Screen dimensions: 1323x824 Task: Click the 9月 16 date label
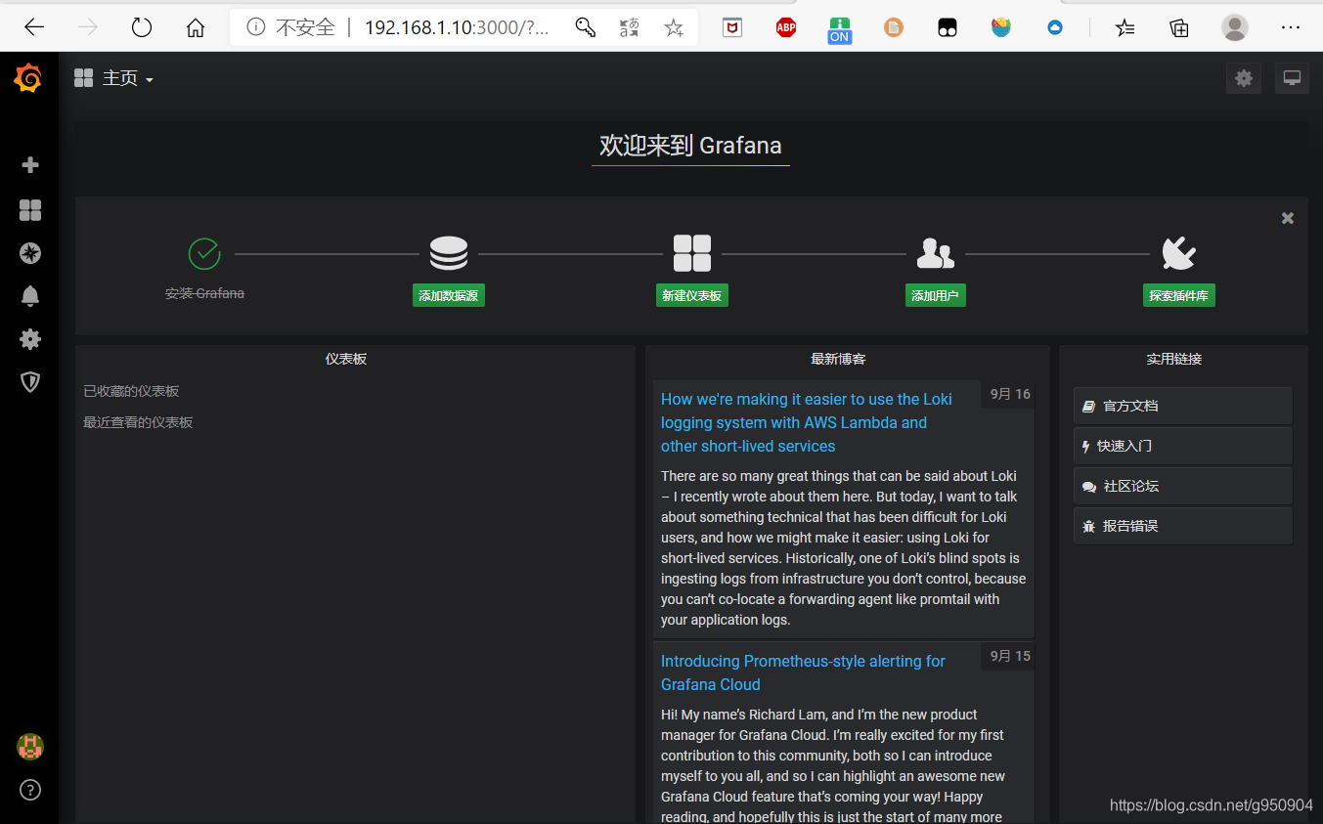click(1010, 394)
